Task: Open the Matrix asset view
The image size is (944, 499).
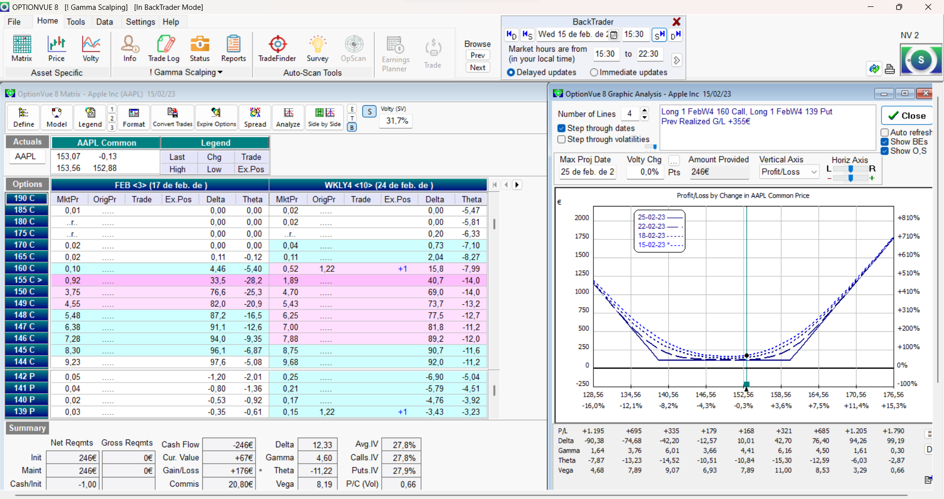Action: click(x=22, y=49)
